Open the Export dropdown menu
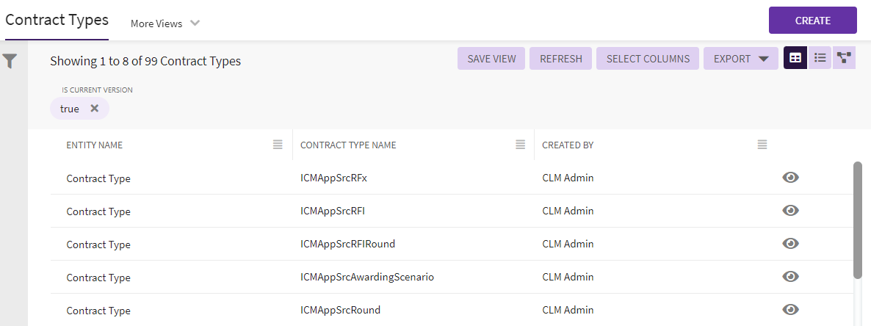The width and height of the screenshot is (871, 326). pos(740,59)
